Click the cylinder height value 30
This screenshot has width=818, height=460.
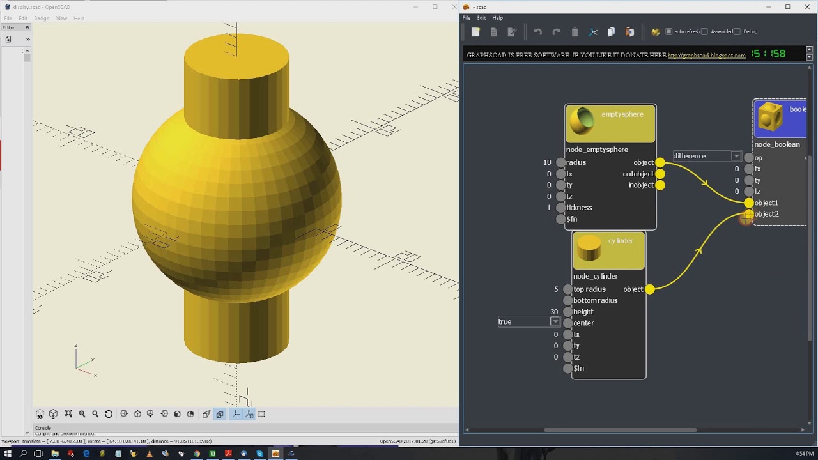pos(554,312)
